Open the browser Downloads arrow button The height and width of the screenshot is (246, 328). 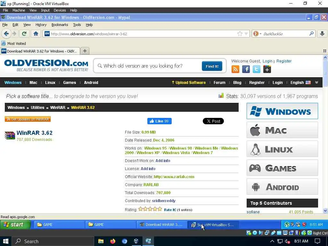pyautogui.click(x=322, y=34)
